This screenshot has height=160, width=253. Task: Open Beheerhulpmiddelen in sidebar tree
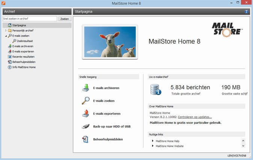tap(24, 62)
